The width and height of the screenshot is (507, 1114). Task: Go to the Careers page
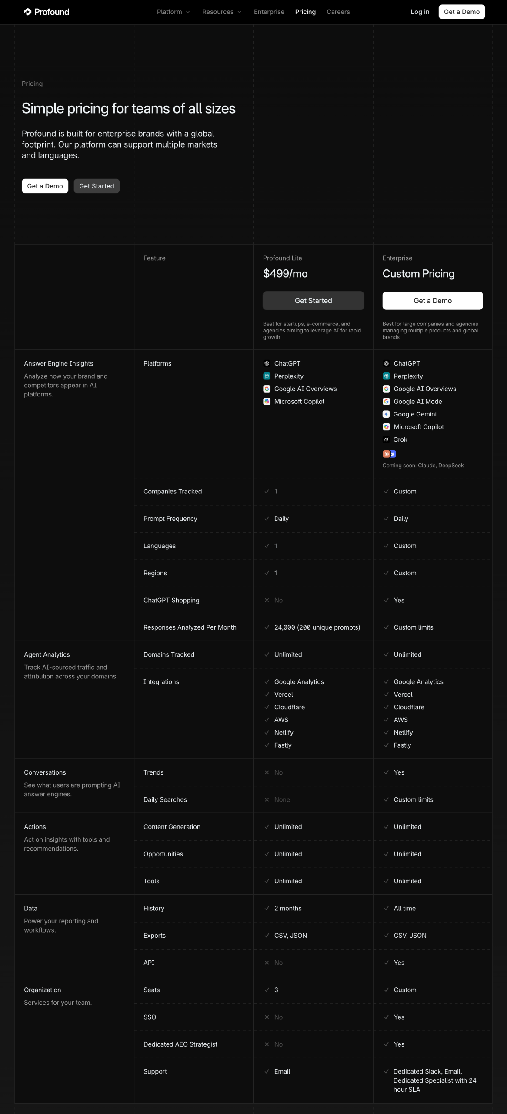point(338,12)
